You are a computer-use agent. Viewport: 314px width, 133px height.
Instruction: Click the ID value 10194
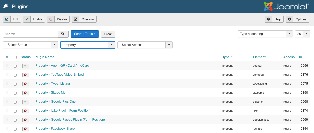pyautogui.click(x=303, y=129)
